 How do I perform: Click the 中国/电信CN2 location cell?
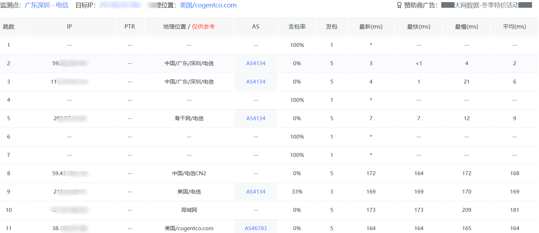[189, 173]
